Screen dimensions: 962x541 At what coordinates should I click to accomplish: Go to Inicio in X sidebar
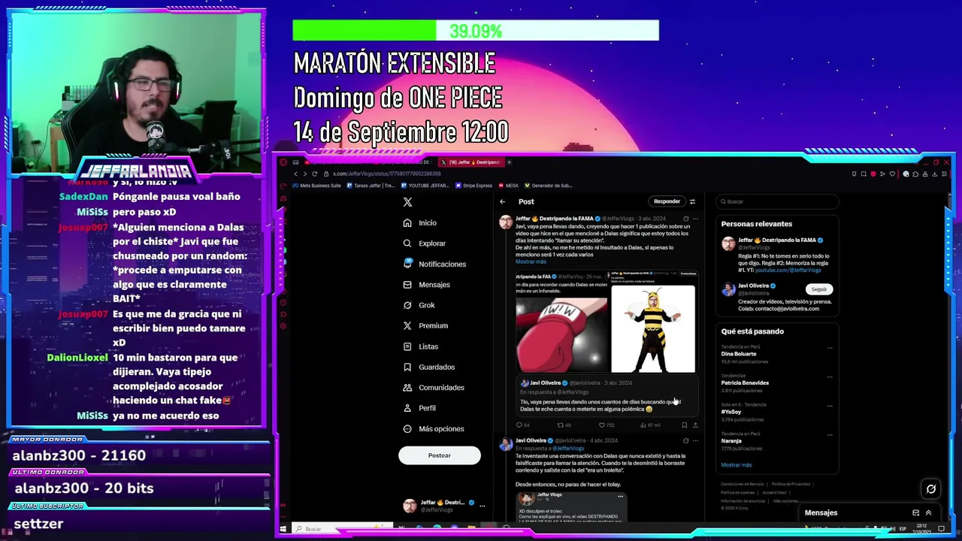tap(420, 222)
